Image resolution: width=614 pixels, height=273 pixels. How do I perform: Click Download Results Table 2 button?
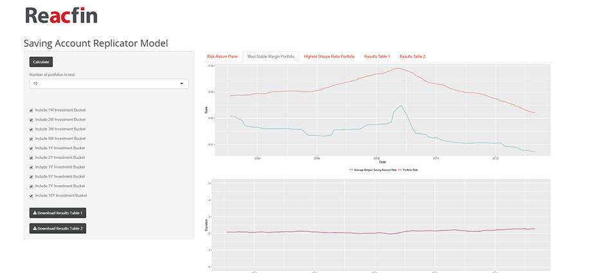pos(57,228)
